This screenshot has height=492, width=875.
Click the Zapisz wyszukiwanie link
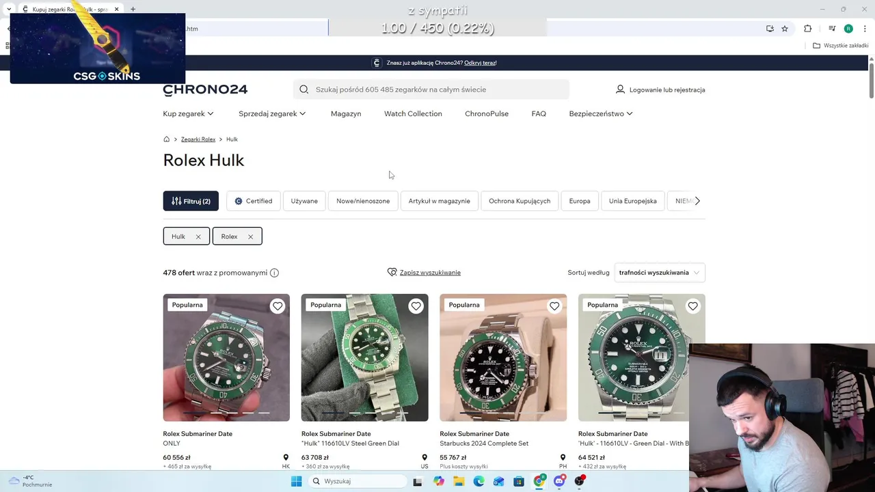tap(430, 273)
